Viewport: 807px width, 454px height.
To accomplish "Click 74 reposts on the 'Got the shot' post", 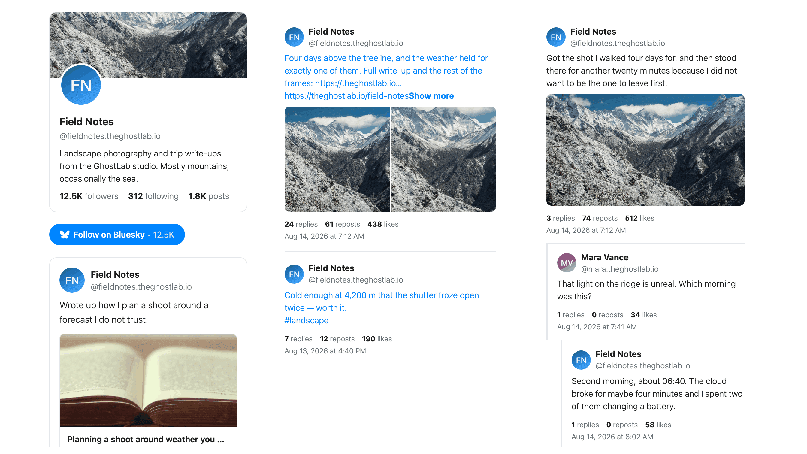I will tap(600, 218).
